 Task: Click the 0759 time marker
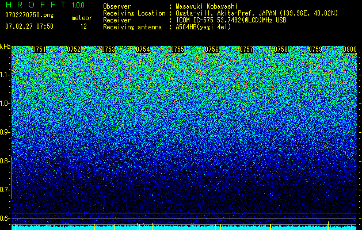(x=315, y=49)
